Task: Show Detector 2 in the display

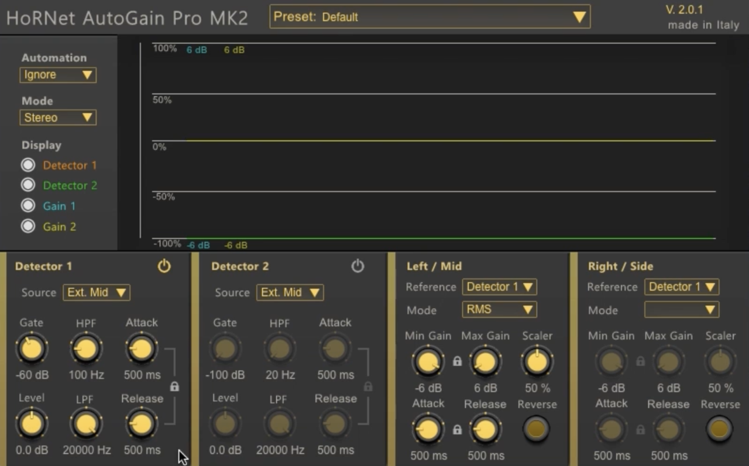Action: pos(28,185)
